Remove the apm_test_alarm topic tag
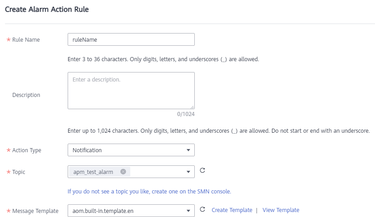Screen dimensions: 375x217 [x=123, y=172]
